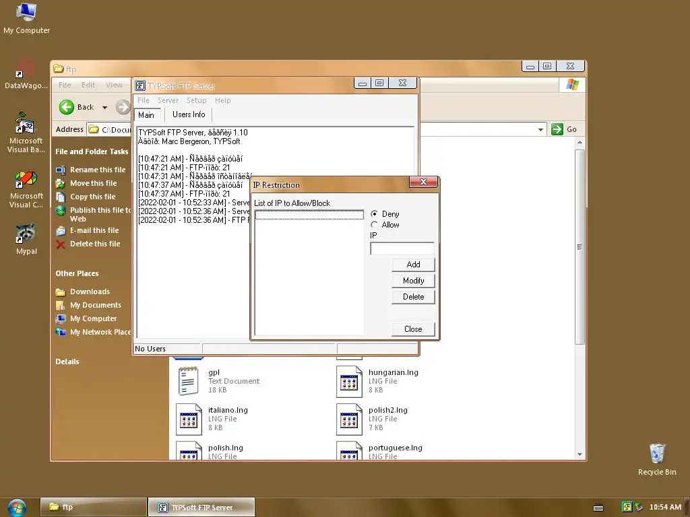The image size is (690, 517).
Task: Click scroll down arrow in ftp window
Action: (x=579, y=454)
